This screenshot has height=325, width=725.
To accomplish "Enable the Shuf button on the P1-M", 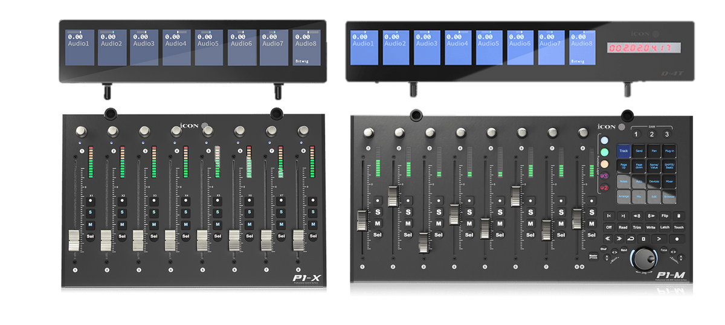I will [603, 249].
